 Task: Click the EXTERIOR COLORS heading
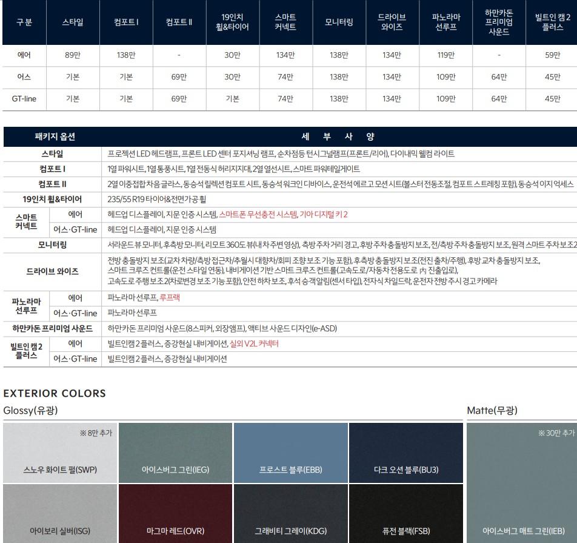55,393
